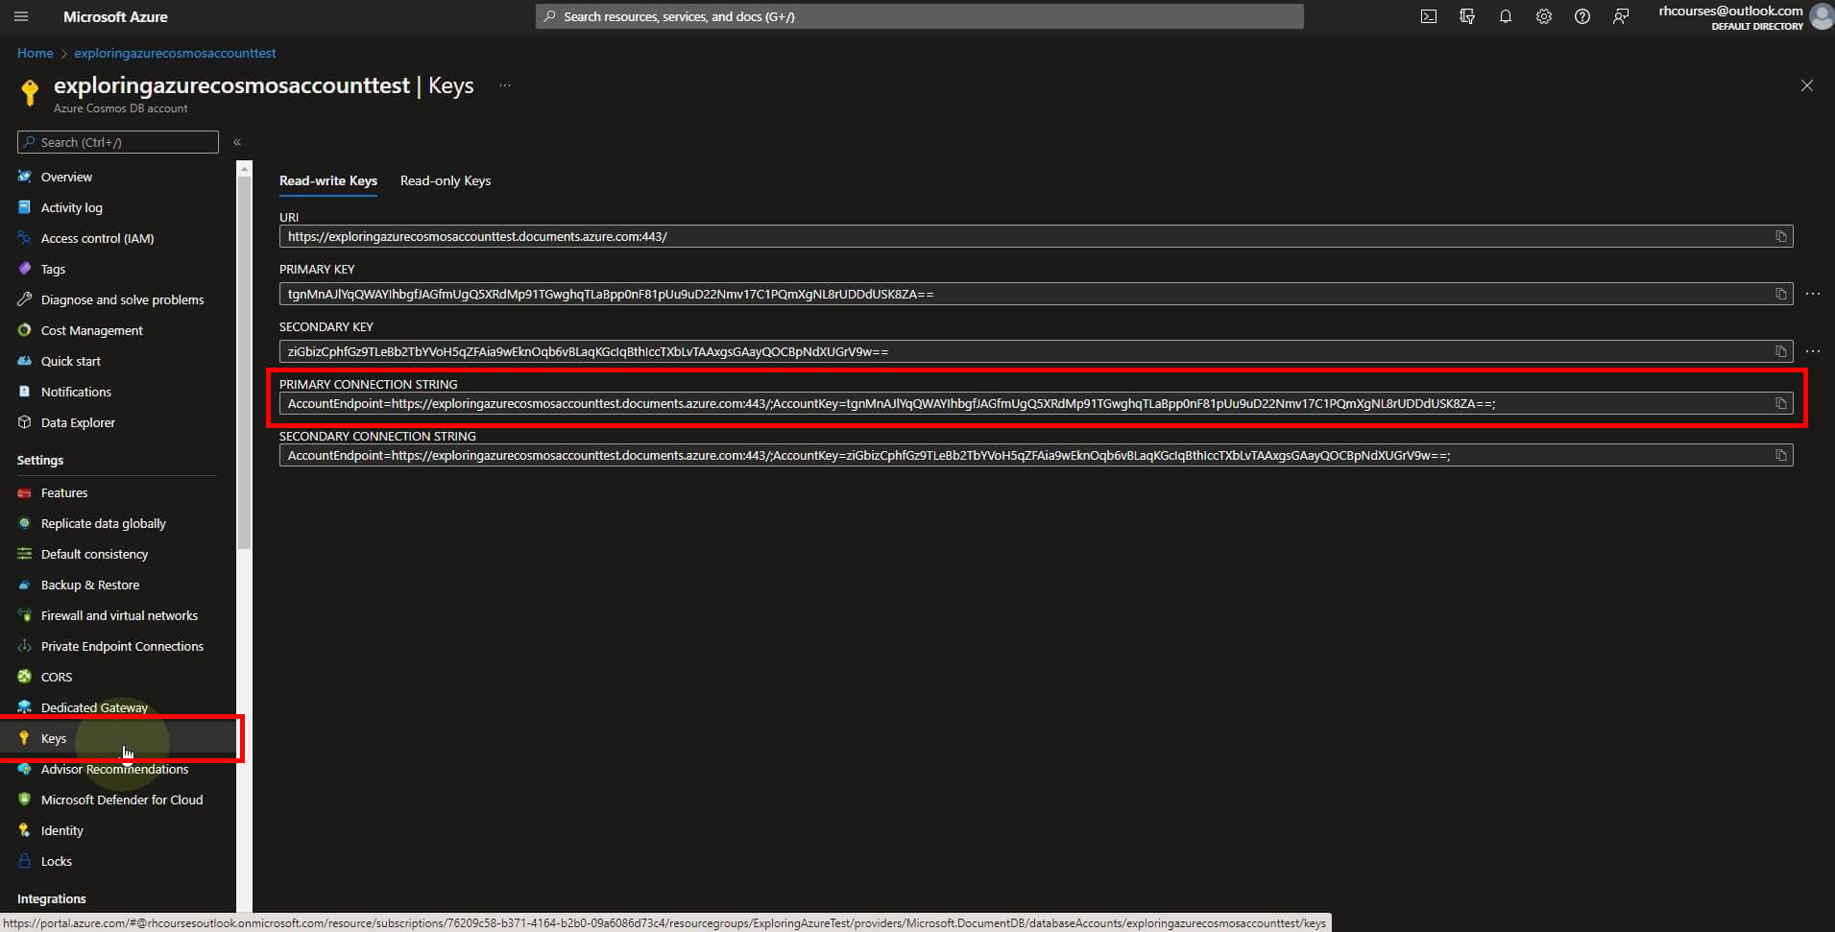Open Firewall and virtual networks
Viewport: 1835px width, 932px height.
point(118,615)
